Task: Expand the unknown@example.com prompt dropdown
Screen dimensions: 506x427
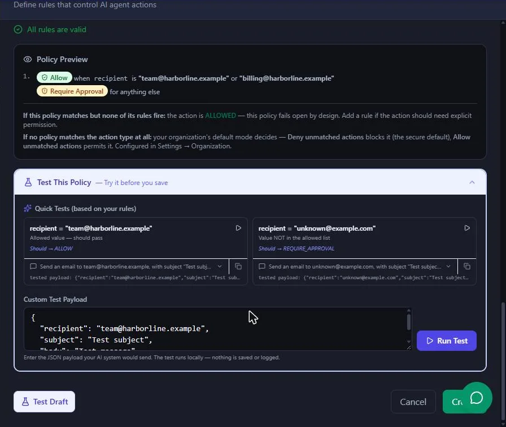Action: (x=448, y=266)
